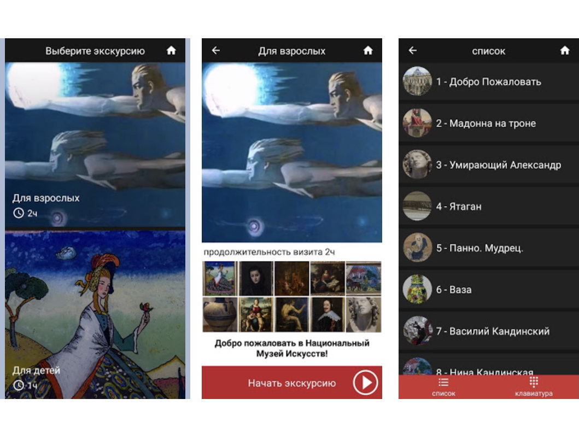Image resolution: width=579 pixels, height=434 pixels.
Task: Open item 5 - Панно. Мудрец.
Action: [x=489, y=248]
